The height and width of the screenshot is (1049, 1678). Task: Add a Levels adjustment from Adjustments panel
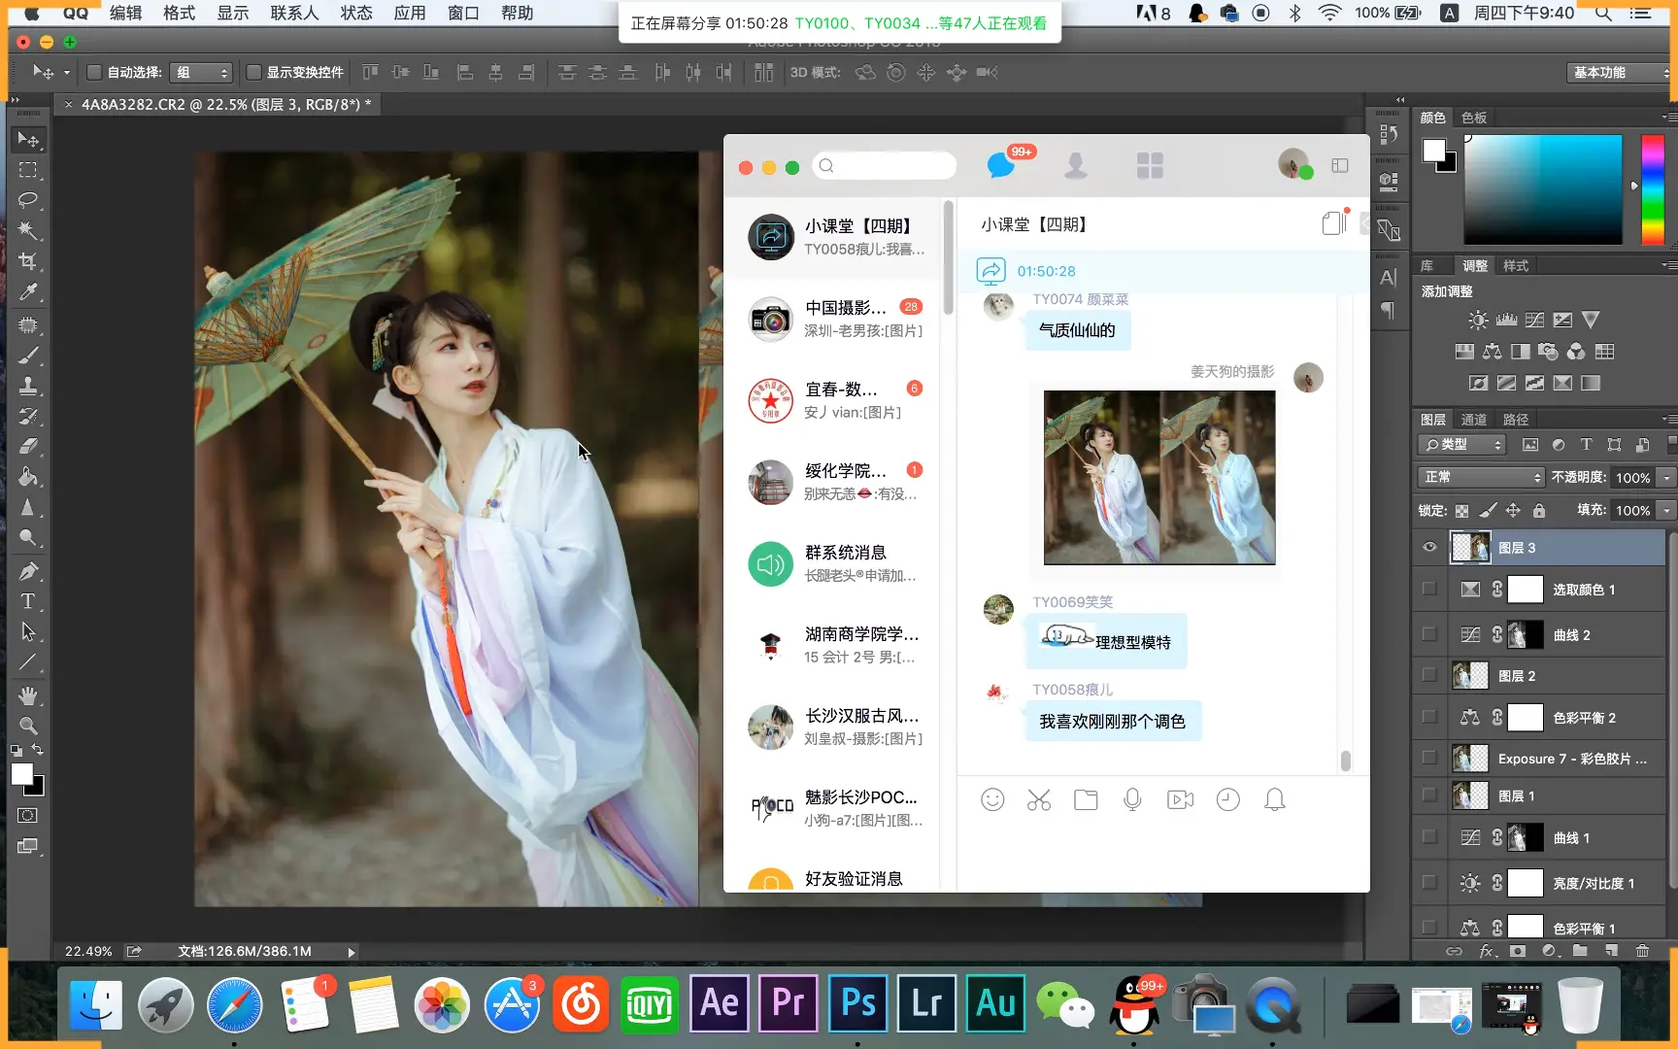(x=1506, y=320)
